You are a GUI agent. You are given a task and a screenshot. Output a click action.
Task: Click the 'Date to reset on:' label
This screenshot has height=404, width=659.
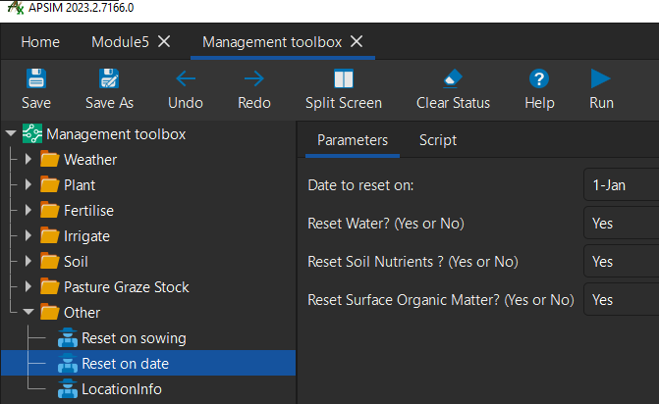pyautogui.click(x=360, y=185)
